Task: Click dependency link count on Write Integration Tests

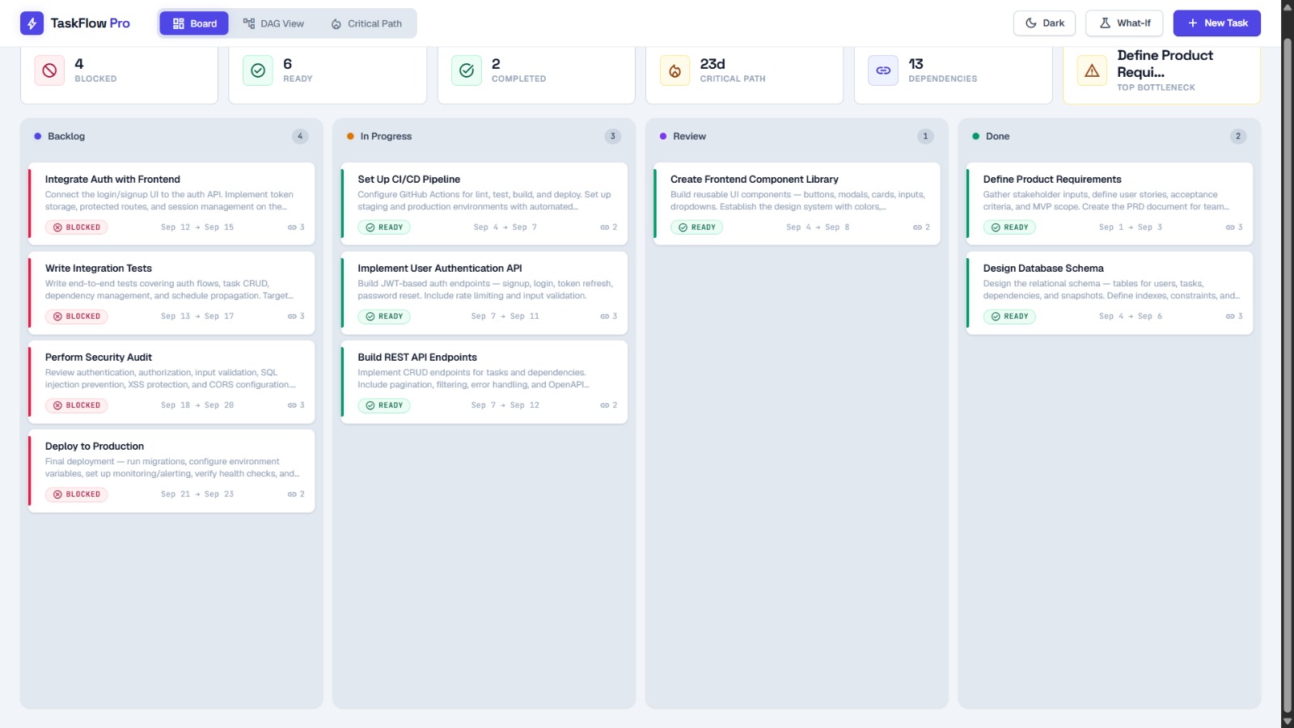Action: point(296,316)
